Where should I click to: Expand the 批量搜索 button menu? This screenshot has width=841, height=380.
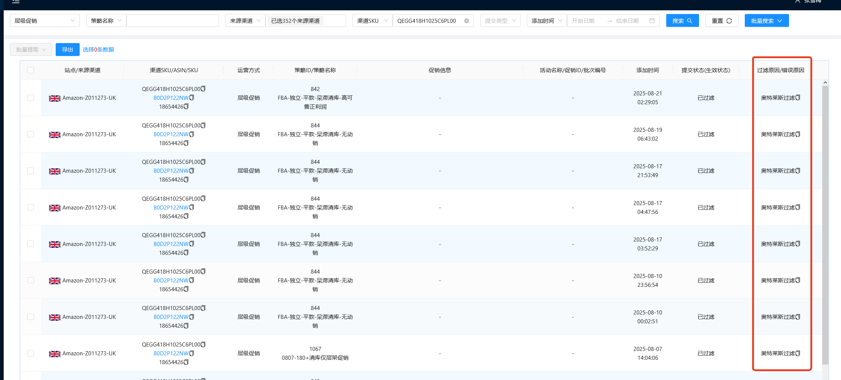click(767, 21)
